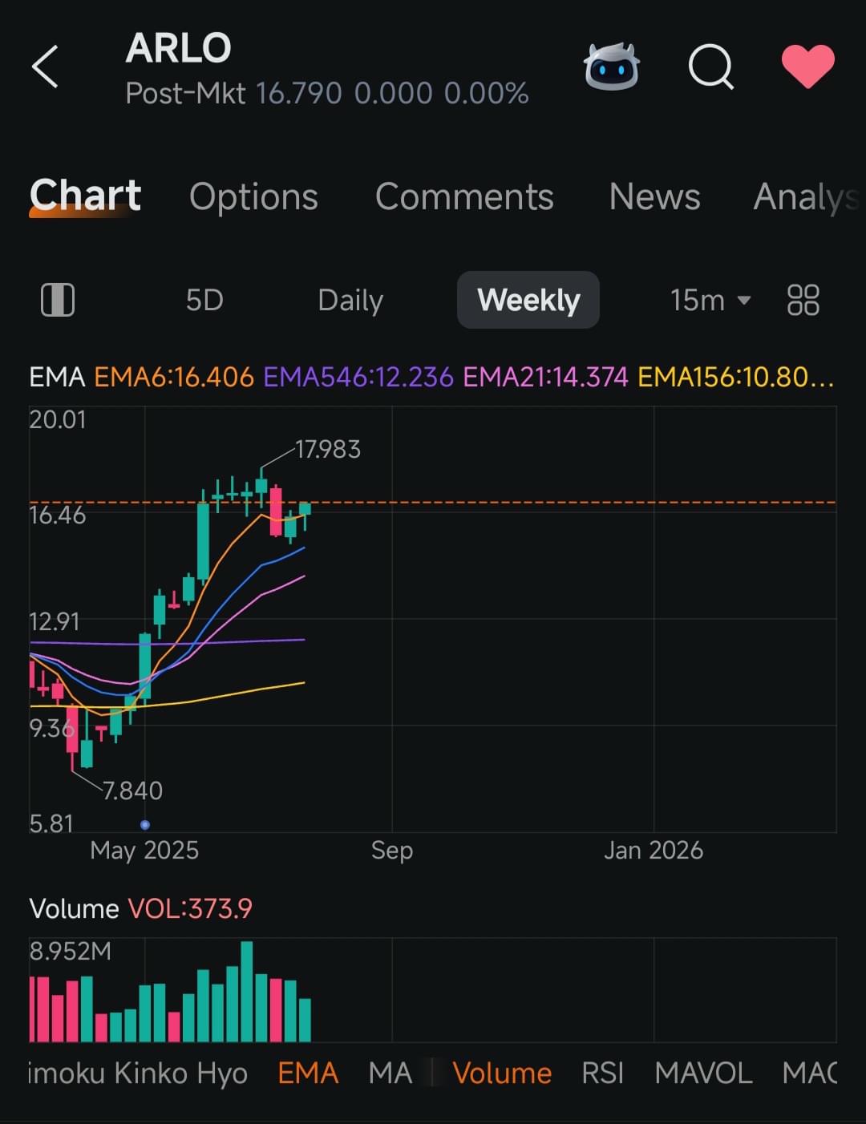Open the AI robot assistant icon
Viewport: 866px width, 1124px height.
click(x=612, y=67)
